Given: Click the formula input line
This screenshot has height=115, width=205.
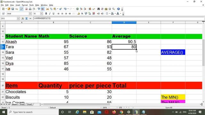Looking at the screenshot, I should tap(119, 19).
